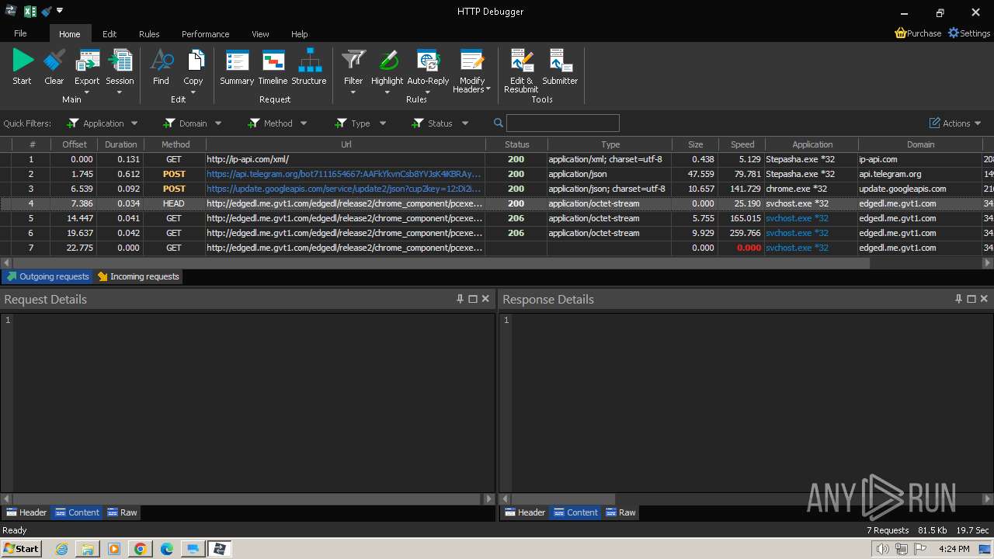This screenshot has width=994, height=559.
Task: Open the Help ribbon tab
Action: [300, 34]
